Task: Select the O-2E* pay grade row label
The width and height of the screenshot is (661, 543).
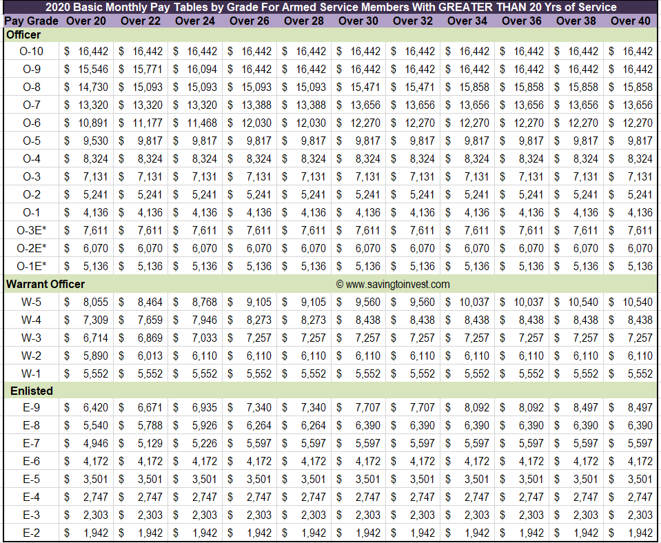Action: (31, 248)
